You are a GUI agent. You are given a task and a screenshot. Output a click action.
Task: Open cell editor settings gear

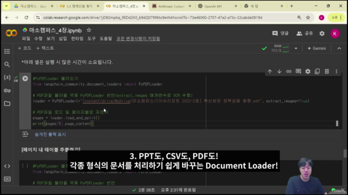tap(308, 71)
